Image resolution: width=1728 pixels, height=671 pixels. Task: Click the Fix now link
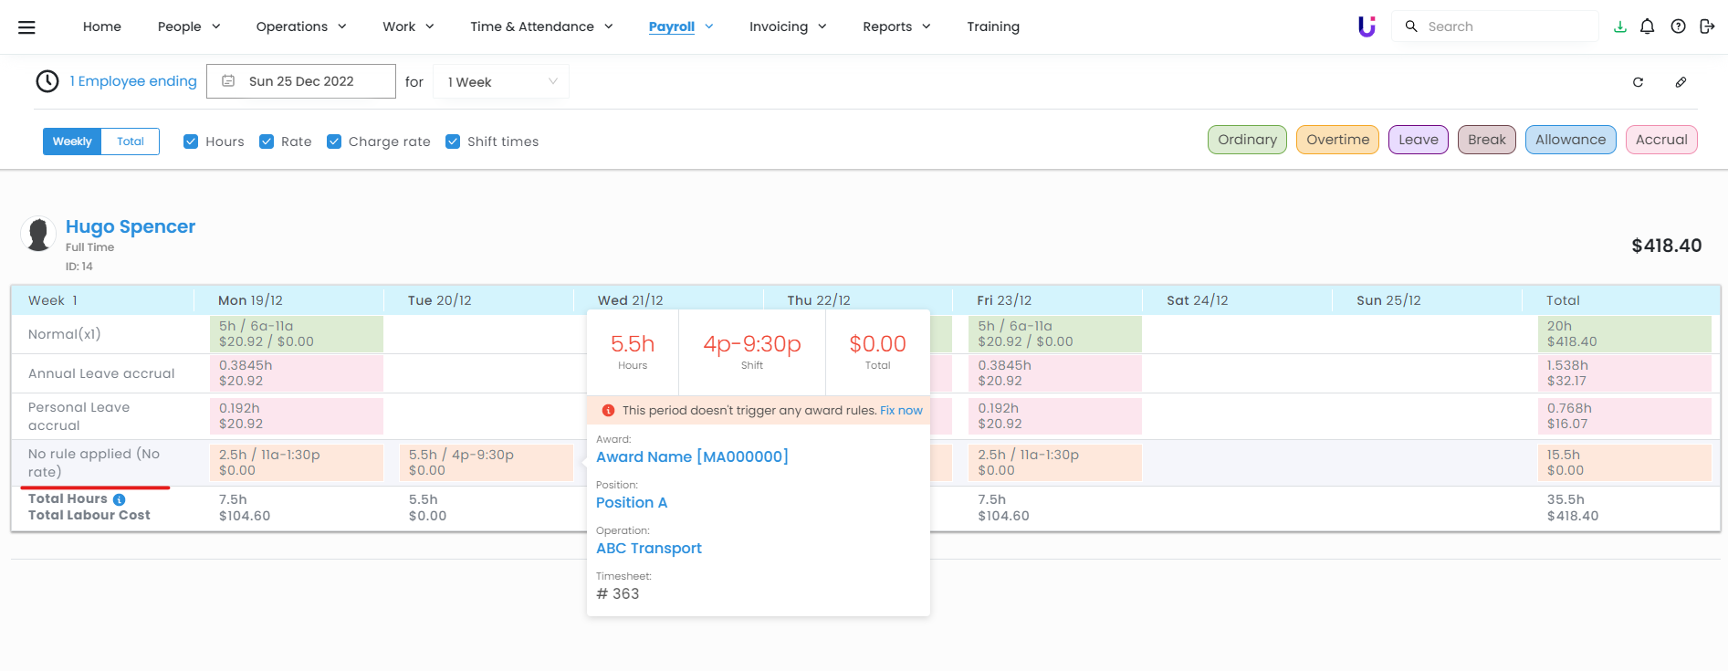click(x=901, y=411)
